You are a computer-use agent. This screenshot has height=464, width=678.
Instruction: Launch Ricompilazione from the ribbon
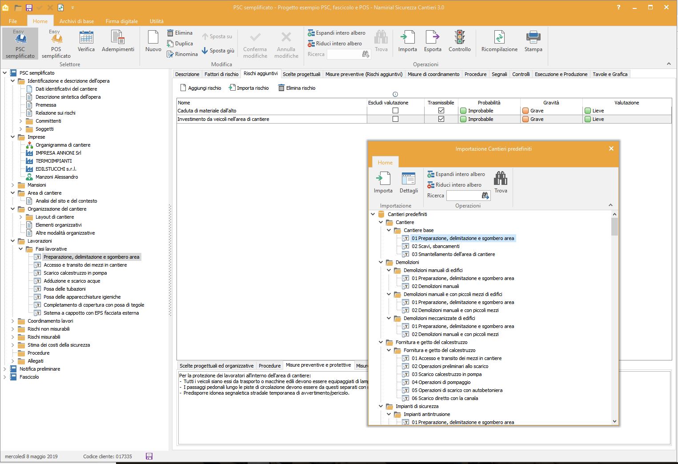coord(499,42)
